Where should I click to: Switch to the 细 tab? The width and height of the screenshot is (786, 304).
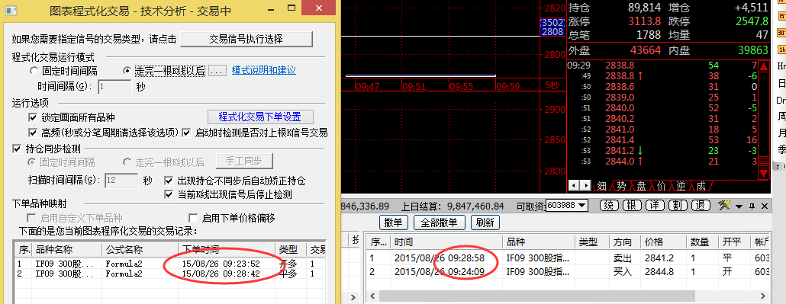point(602,186)
